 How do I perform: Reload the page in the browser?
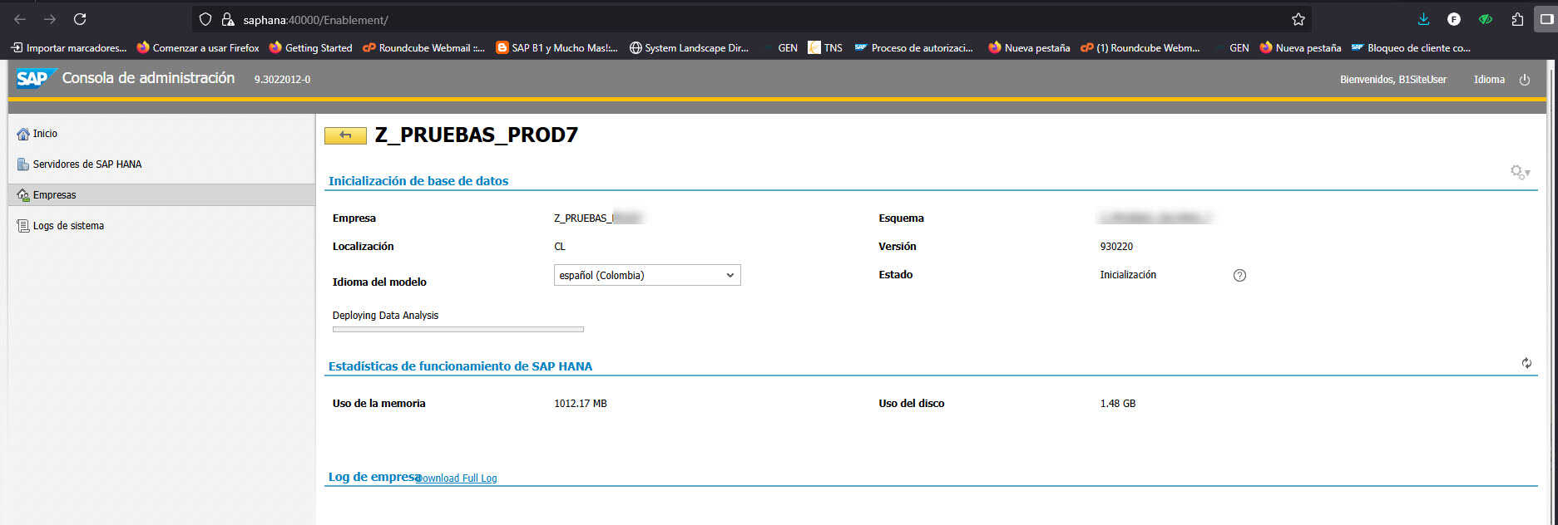pos(80,19)
